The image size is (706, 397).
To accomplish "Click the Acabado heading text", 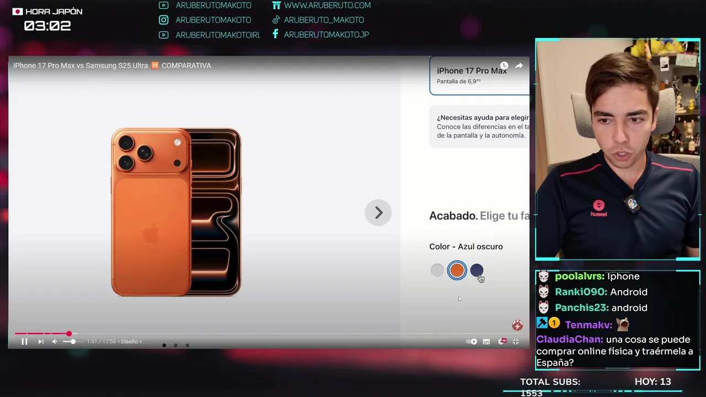I will [453, 216].
